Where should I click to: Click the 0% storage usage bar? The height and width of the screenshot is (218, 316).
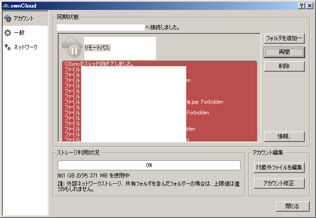click(x=149, y=165)
